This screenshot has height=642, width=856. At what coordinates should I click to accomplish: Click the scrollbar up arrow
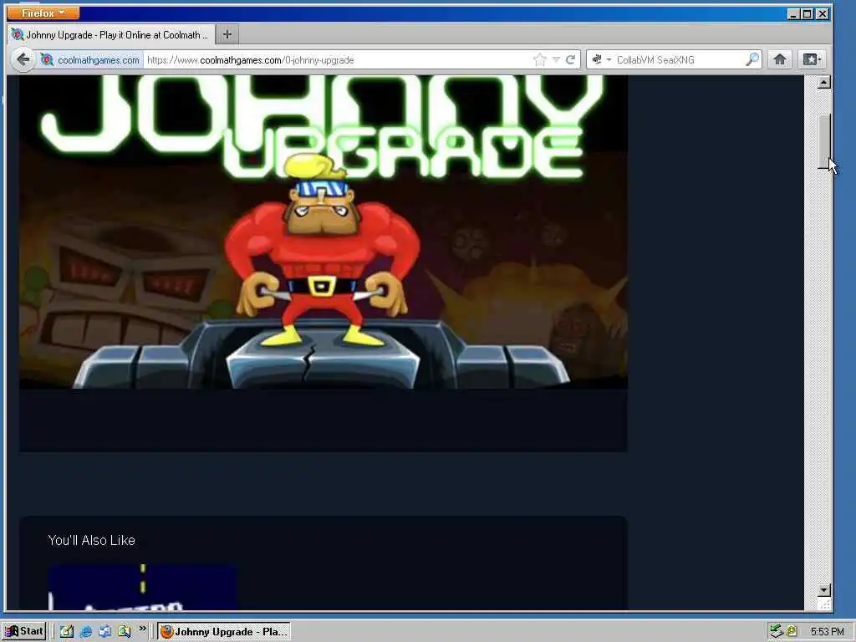tap(823, 83)
